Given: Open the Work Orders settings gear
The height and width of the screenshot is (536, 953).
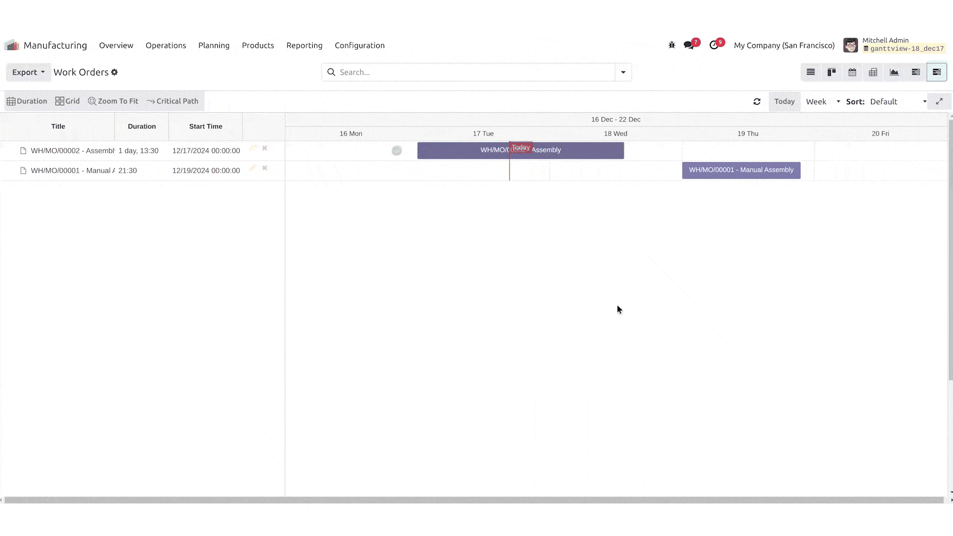Looking at the screenshot, I should pyautogui.click(x=115, y=72).
